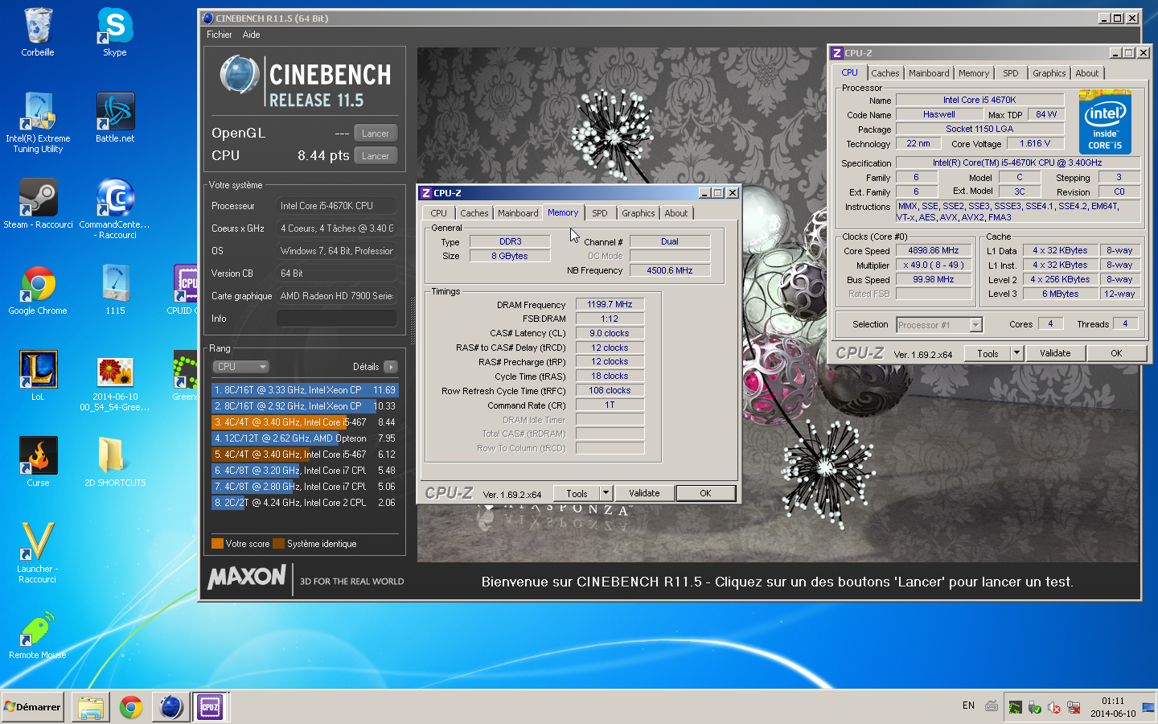Open the 2014-06-10 screenshot image file
Viewport: 1158px width, 724px height.
point(115,385)
